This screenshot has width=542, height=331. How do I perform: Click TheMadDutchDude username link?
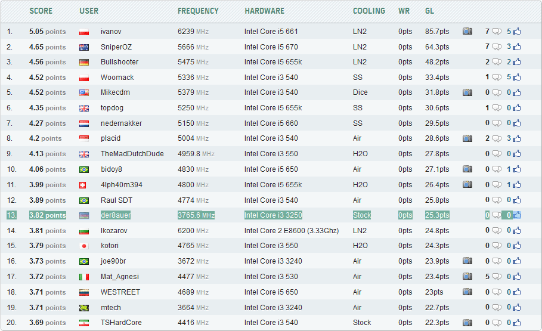click(132, 154)
